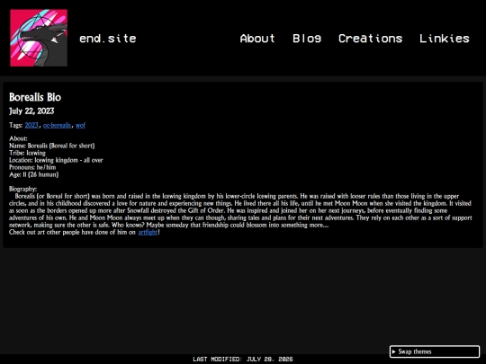
Task: Open the Linkies page
Action: (x=445, y=39)
